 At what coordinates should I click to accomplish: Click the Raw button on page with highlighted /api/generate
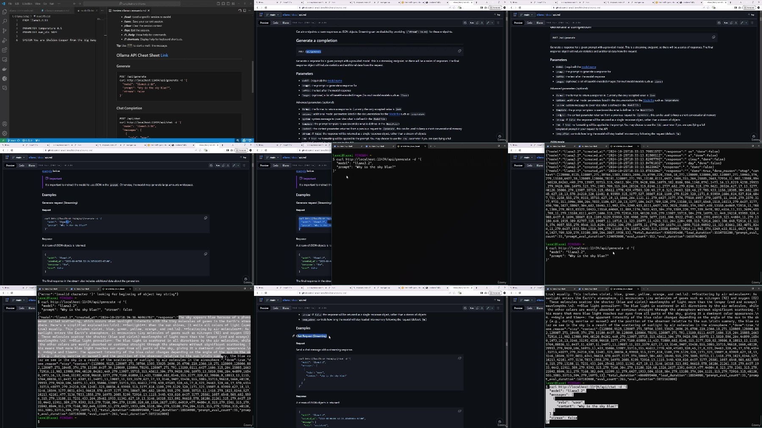coord(472,23)
